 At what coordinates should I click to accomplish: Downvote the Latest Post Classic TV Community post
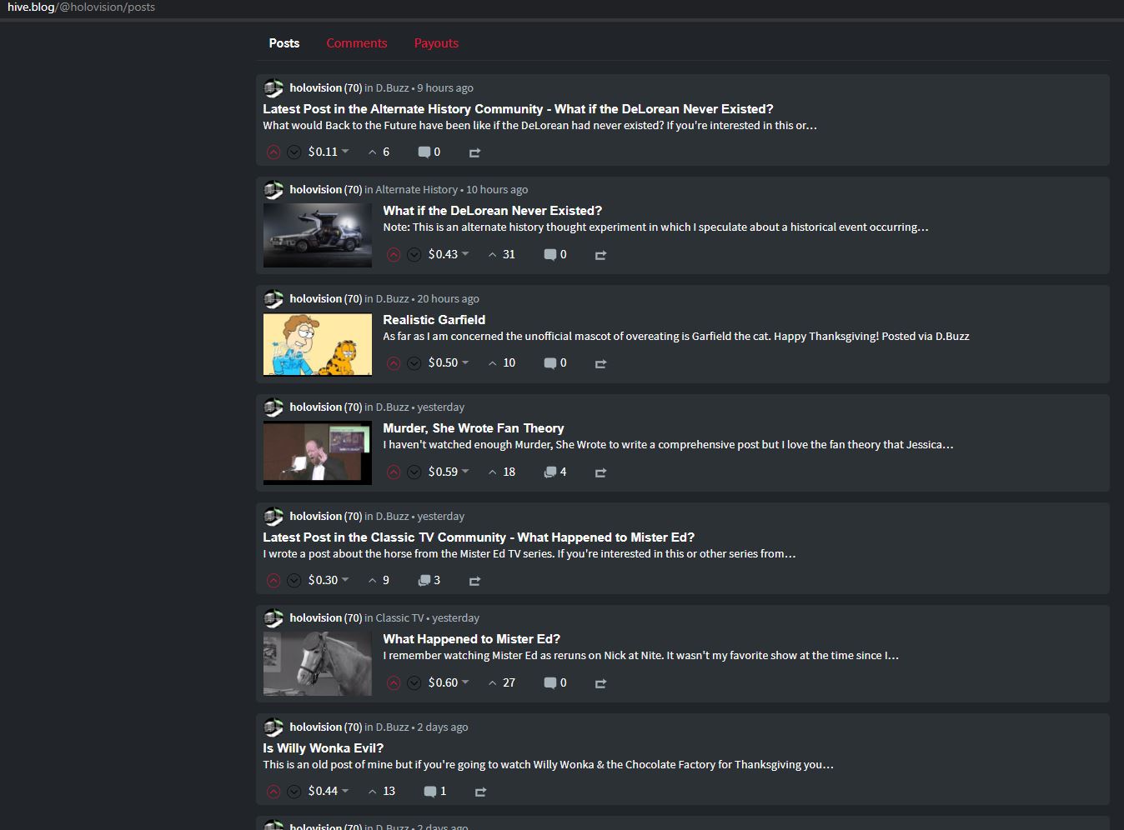click(x=294, y=580)
